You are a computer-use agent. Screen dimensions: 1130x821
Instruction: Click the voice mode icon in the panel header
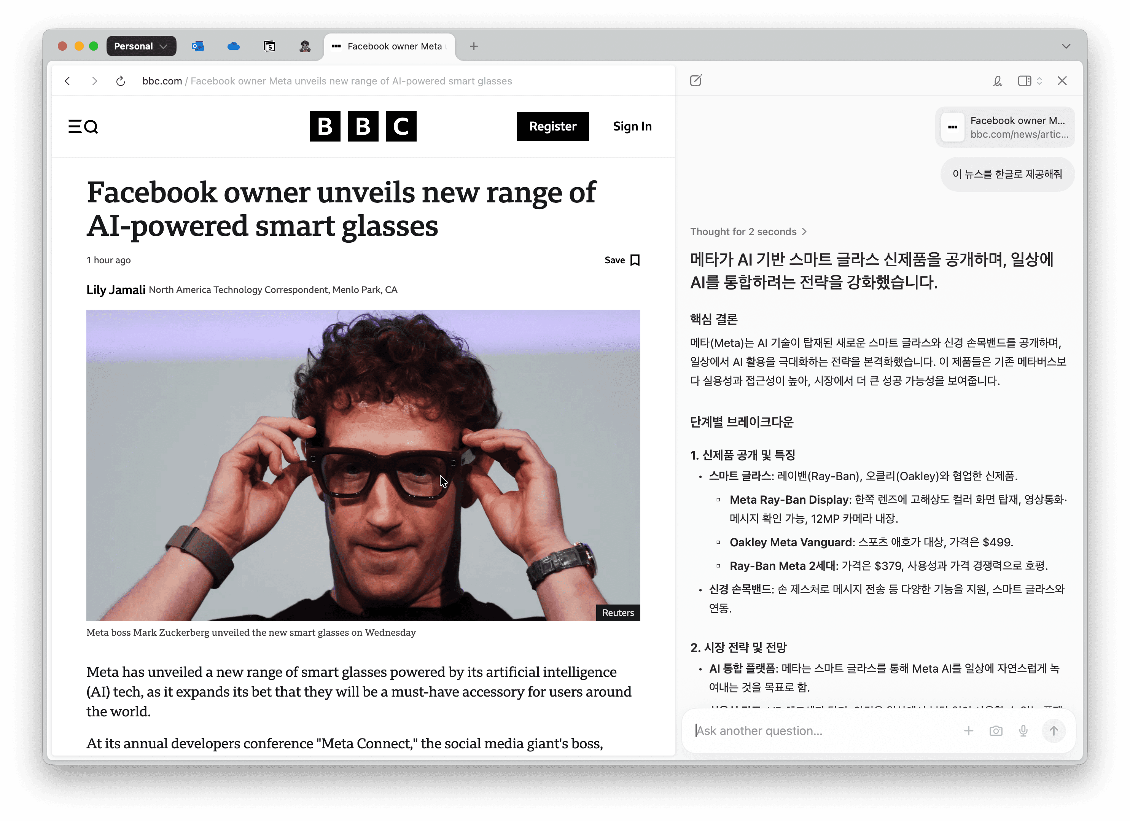click(998, 81)
